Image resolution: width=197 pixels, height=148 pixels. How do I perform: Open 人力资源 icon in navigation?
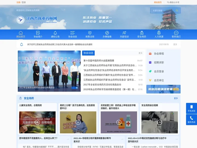(x=159, y=33)
